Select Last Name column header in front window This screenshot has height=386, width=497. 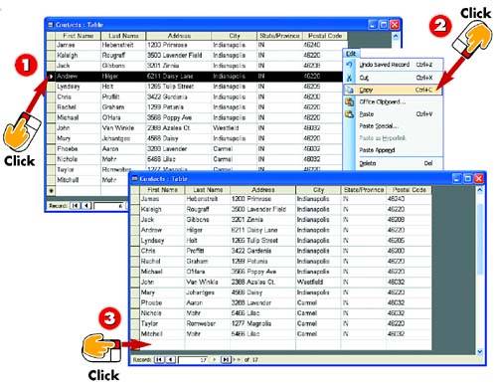coord(208,190)
